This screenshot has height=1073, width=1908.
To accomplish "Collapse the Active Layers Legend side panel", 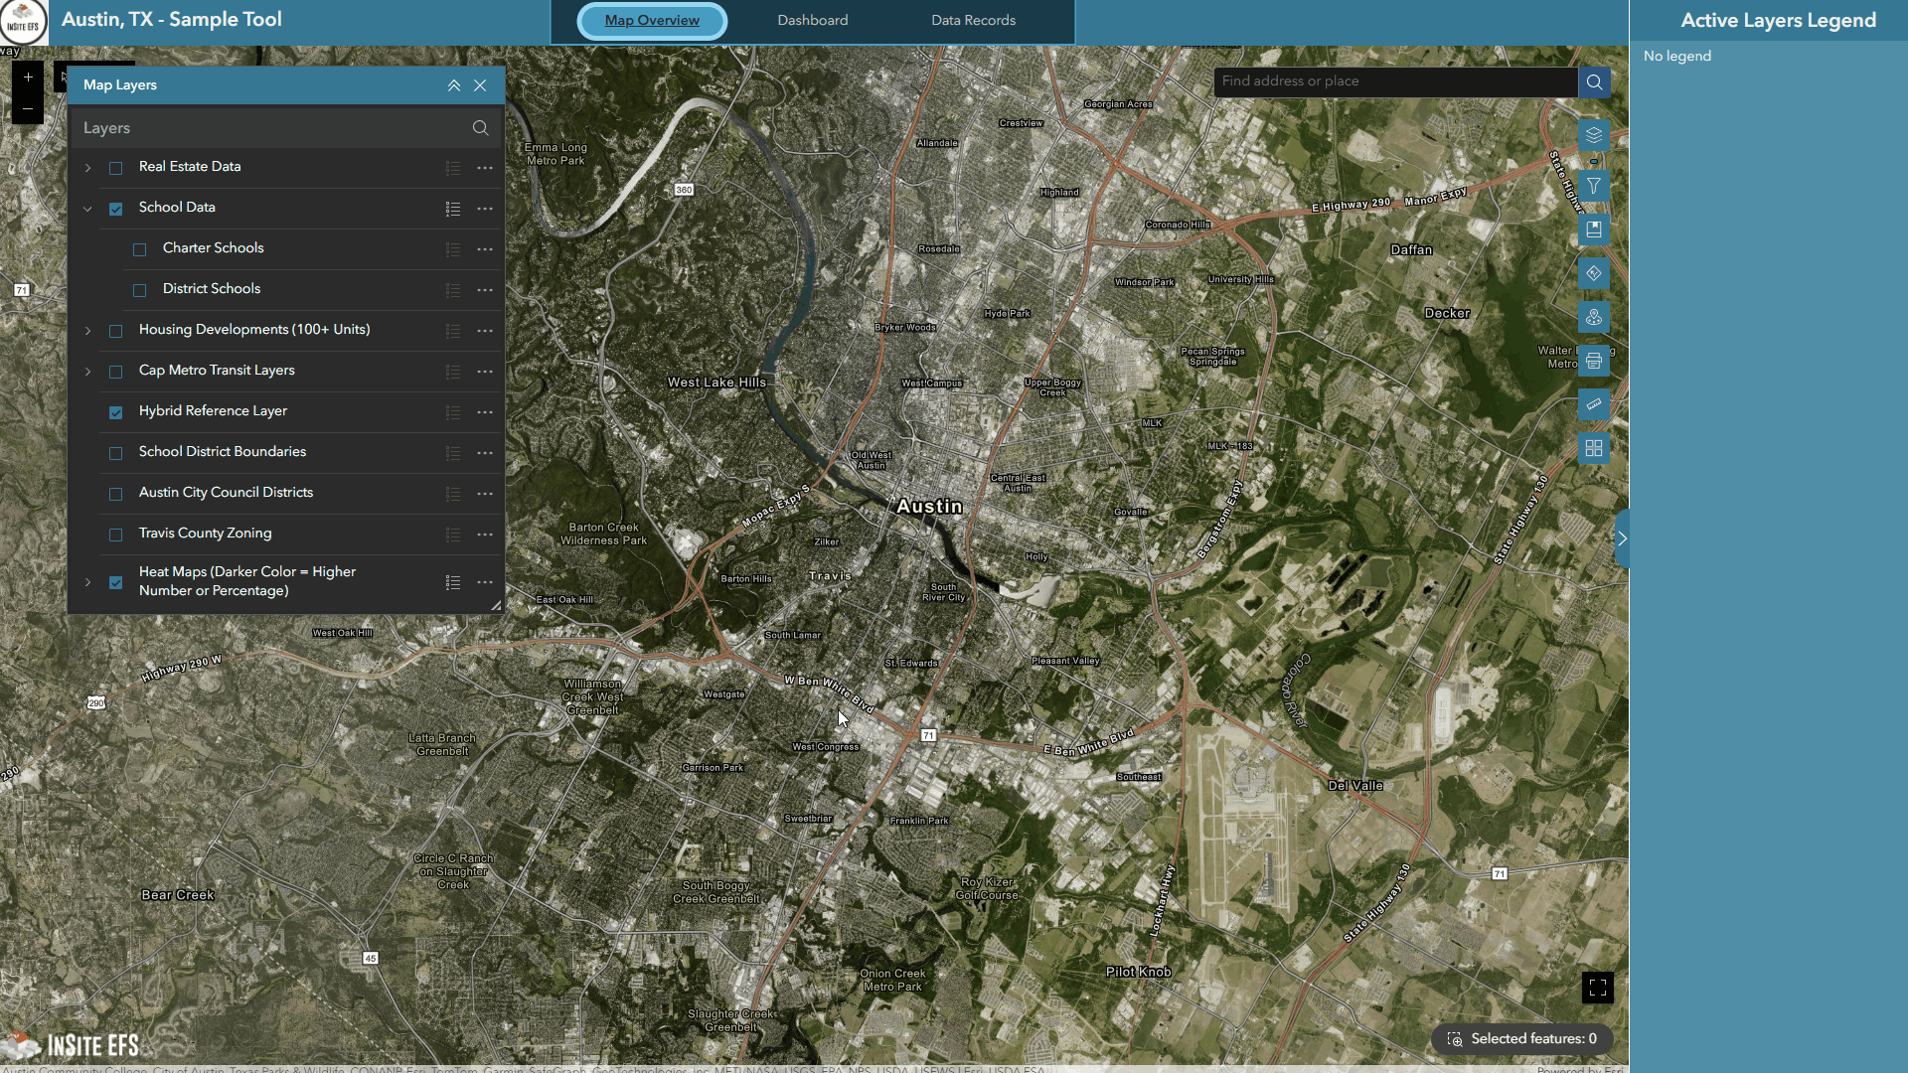I will click(1622, 538).
